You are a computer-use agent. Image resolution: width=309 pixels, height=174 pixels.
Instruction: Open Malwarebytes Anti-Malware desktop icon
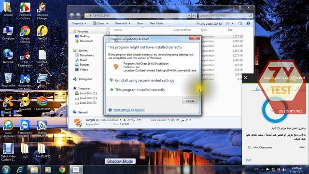[25, 82]
